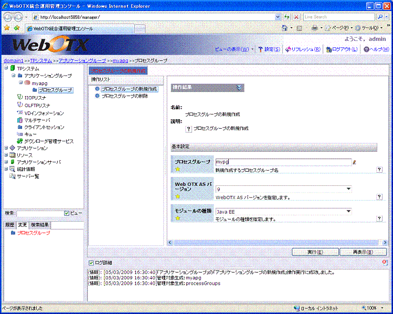Open the Web OTX AS バージョン dropdown
This screenshot has width=393, height=314.
coord(348,189)
